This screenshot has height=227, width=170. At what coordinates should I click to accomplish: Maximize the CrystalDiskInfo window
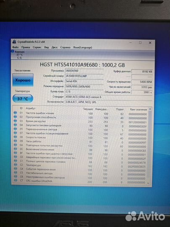tap(140, 42)
